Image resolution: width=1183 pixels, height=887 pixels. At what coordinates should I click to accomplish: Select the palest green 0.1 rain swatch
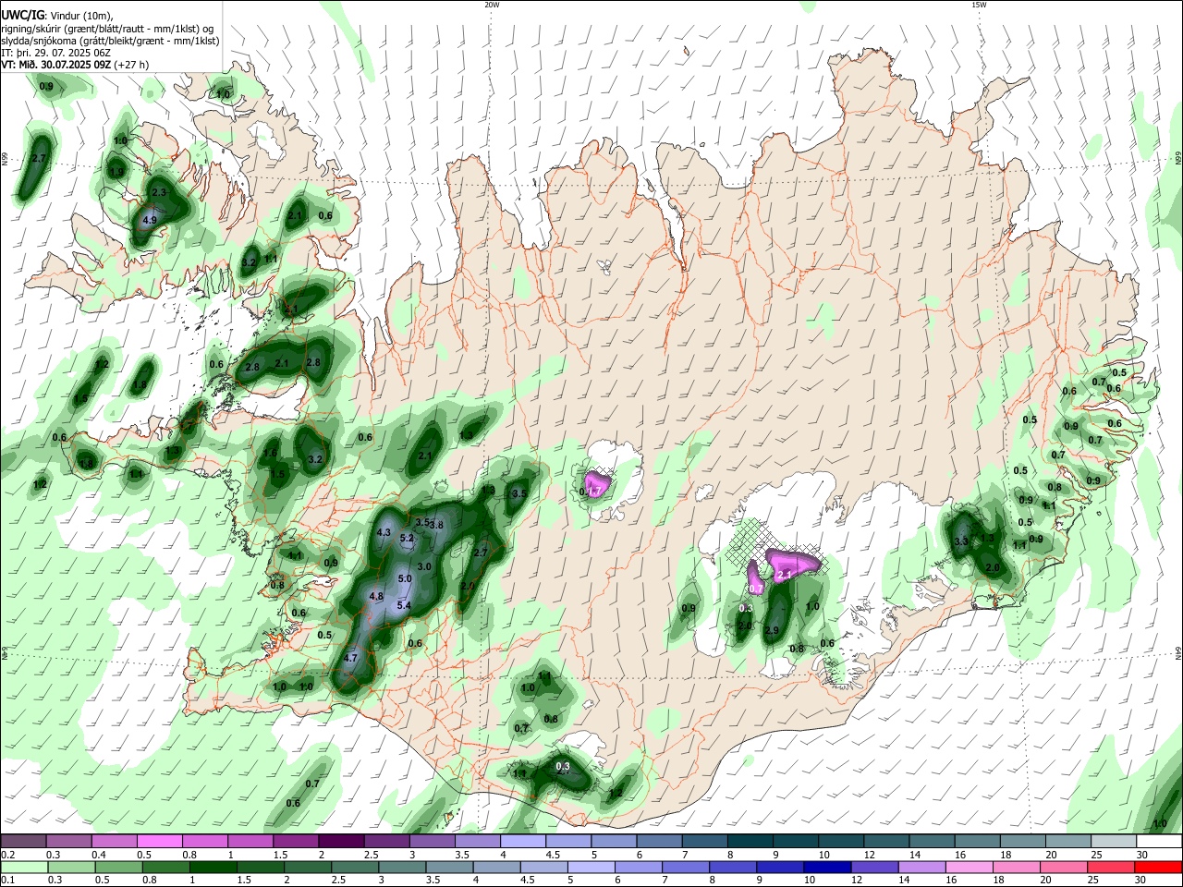(24, 868)
